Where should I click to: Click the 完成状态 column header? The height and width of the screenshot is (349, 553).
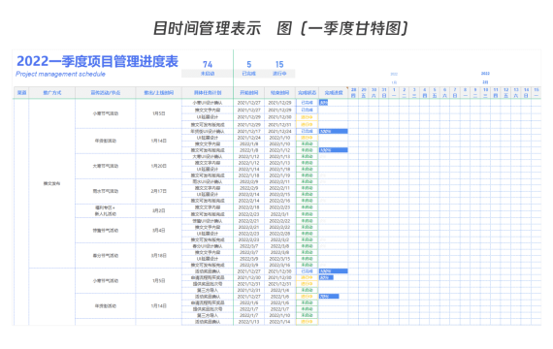click(x=307, y=93)
